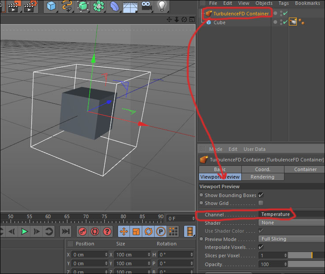The width and height of the screenshot is (325, 274).
Task: Open Preview Mode dropdown showing Full Slicing
Action: coord(292,239)
